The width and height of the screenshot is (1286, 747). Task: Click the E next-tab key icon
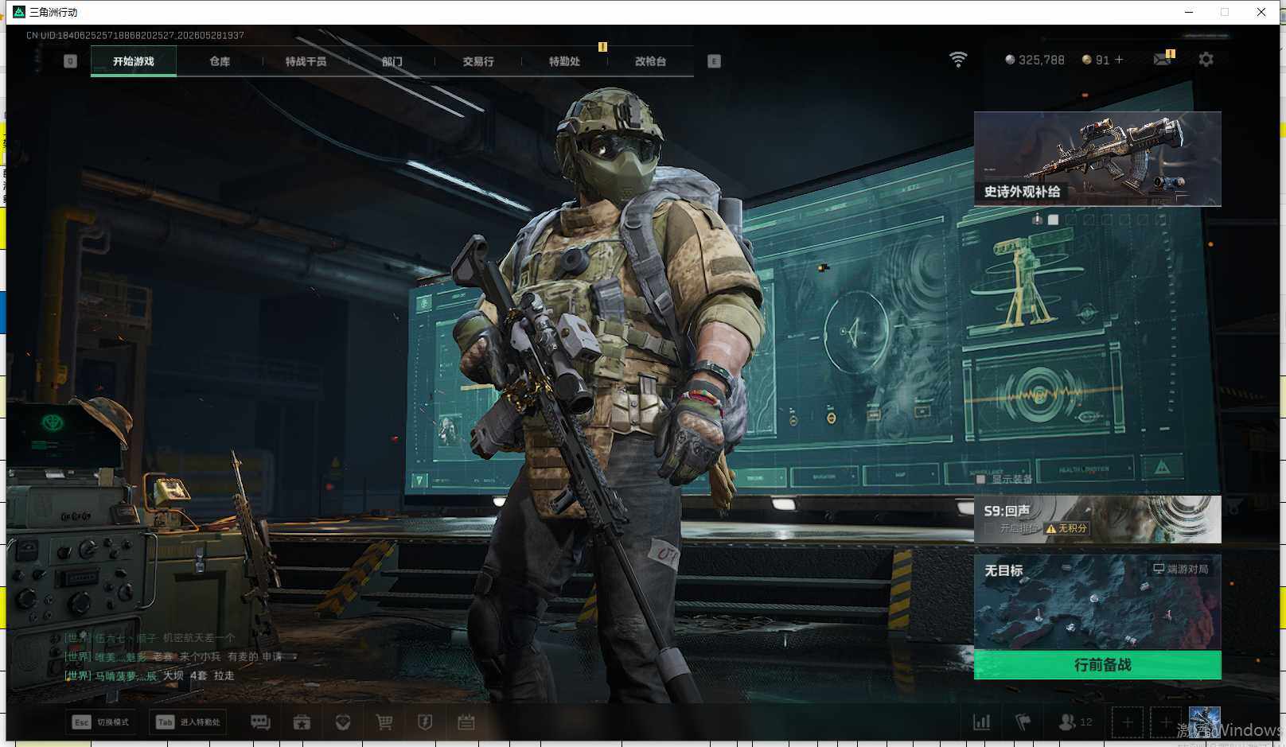tap(714, 61)
